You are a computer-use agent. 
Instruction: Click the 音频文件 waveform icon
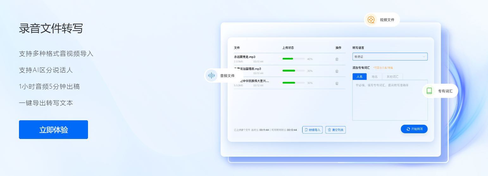tap(211, 76)
